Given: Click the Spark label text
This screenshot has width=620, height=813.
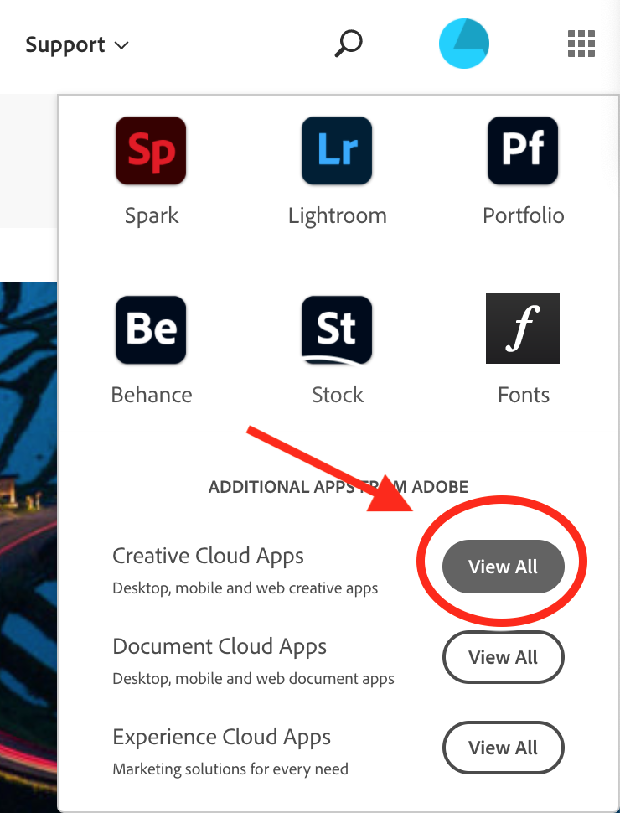Looking at the screenshot, I should [152, 215].
